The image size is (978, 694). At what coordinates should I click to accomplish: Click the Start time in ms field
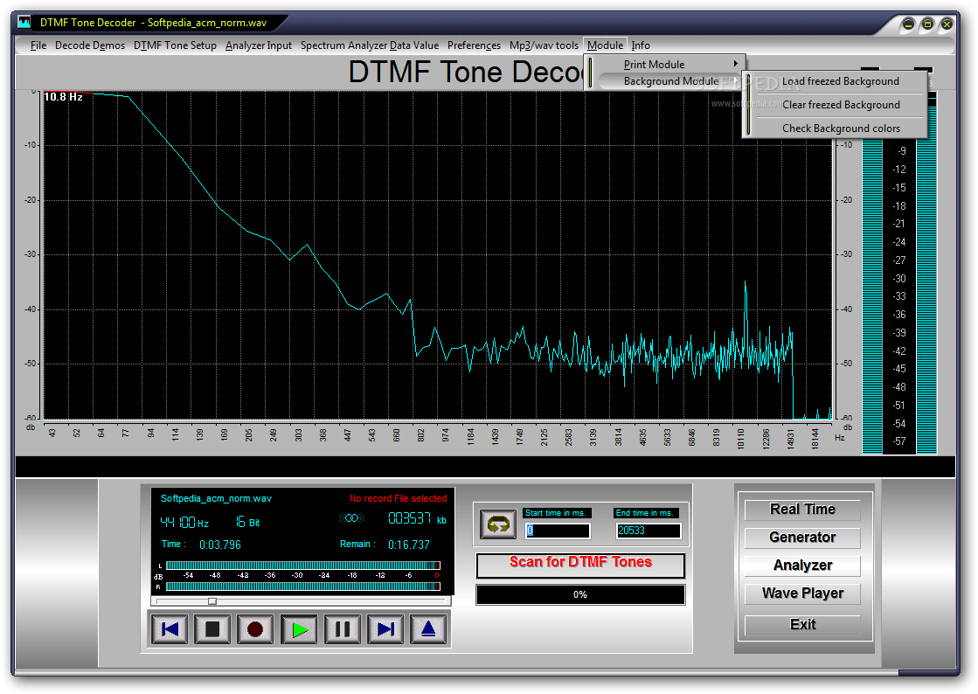click(x=557, y=531)
